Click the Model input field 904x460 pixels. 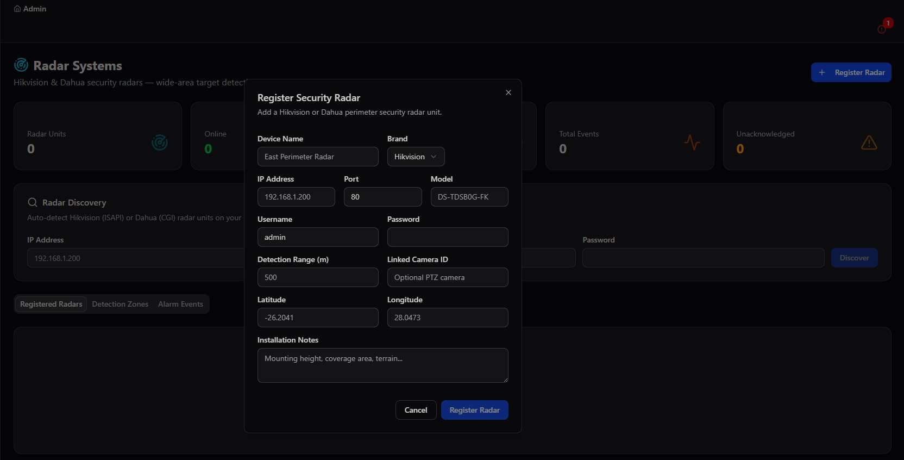click(469, 197)
